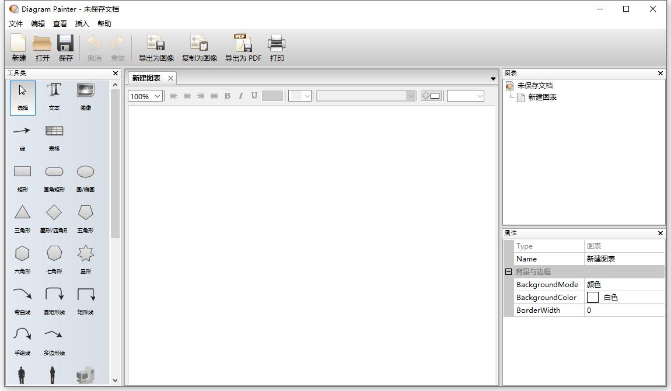Image resolution: width=671 pixels, height=391 pixels.
Task: Toggle italic formatting with the I button
Action: pyautogui.click(x=240, y=96)
